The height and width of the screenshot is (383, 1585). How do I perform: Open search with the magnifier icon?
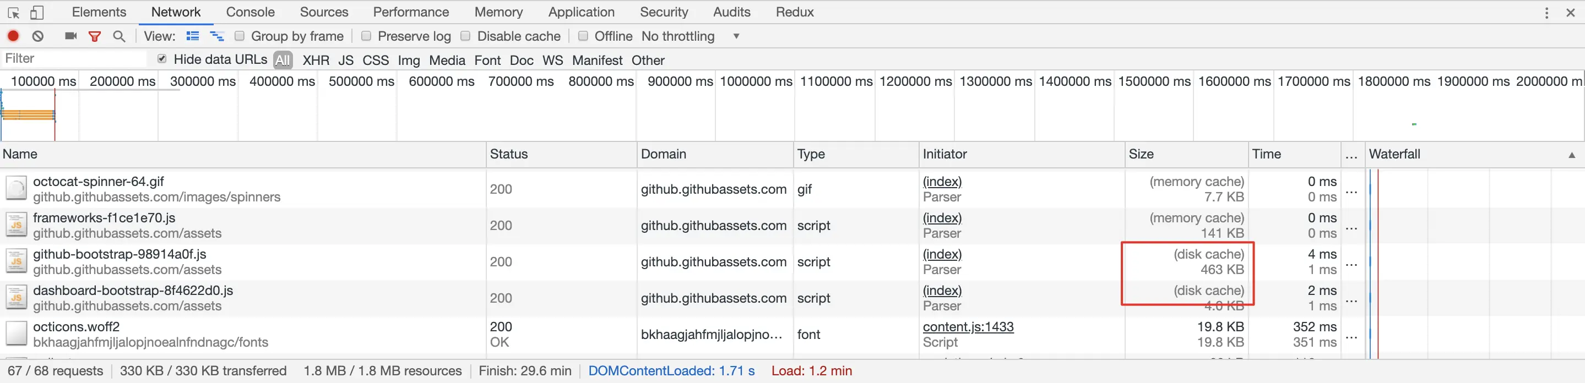[120, 36]
